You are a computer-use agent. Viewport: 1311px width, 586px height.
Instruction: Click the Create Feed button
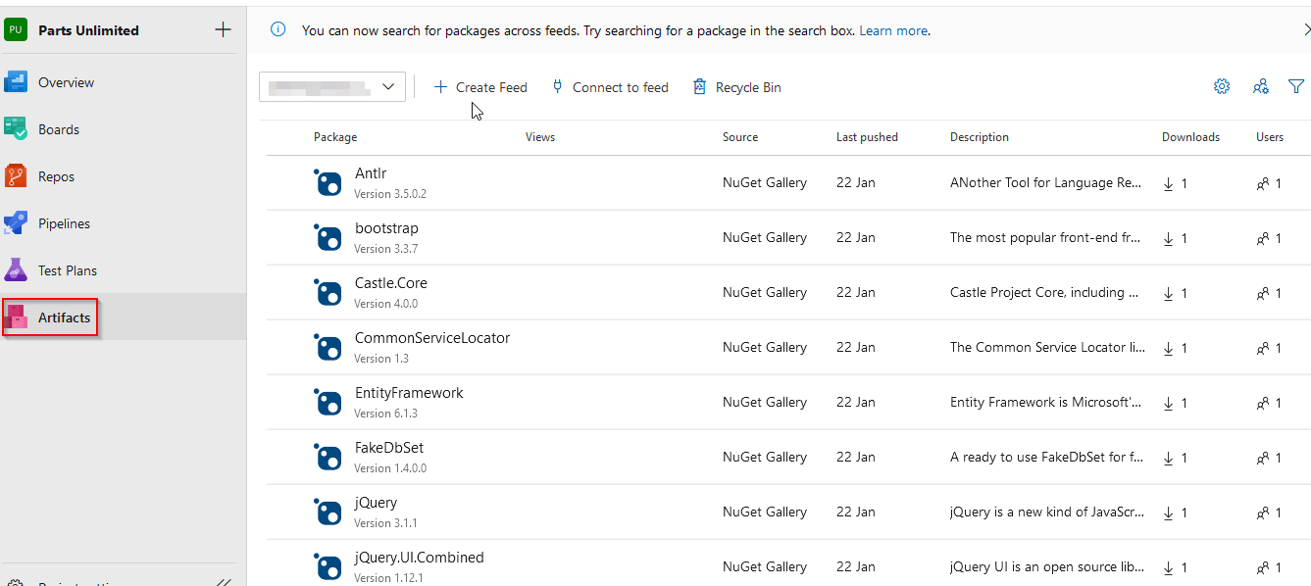tap(480, 87)
